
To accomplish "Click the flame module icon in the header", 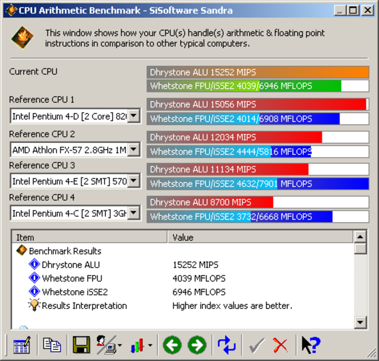I will point(22,38).
